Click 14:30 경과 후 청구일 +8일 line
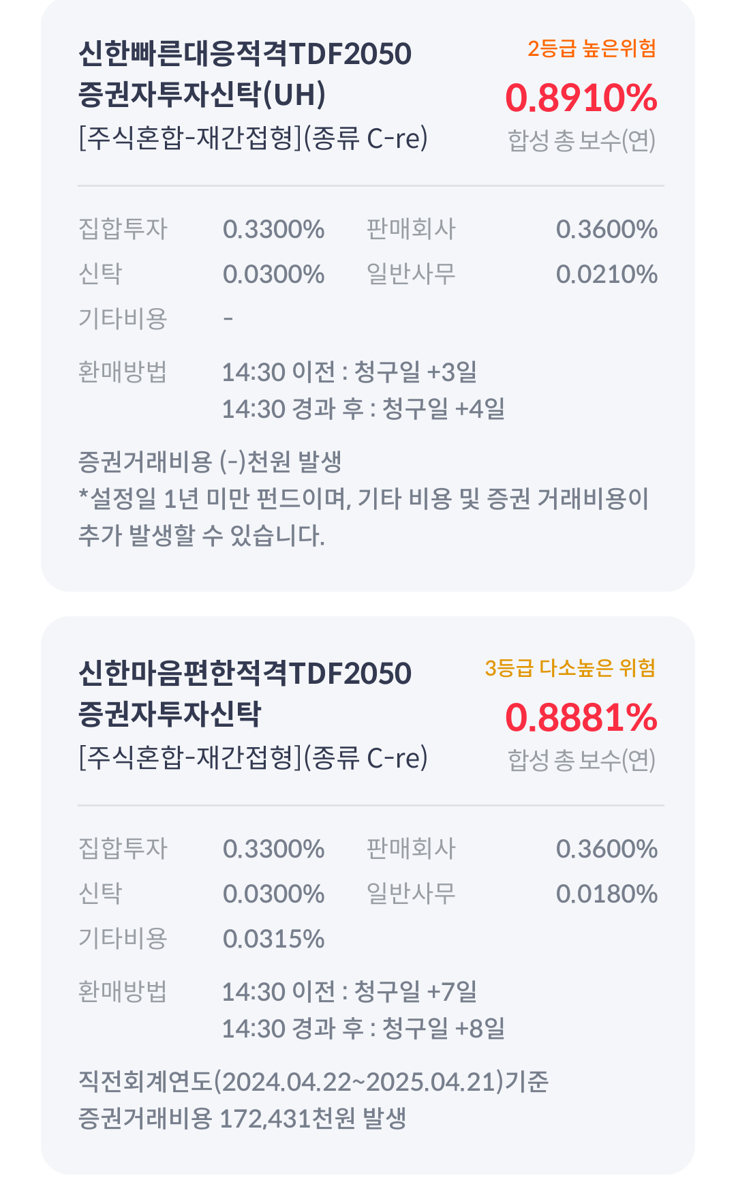Image resolution: width=736 pixels, height=1178 pixels. point(364,1029)
